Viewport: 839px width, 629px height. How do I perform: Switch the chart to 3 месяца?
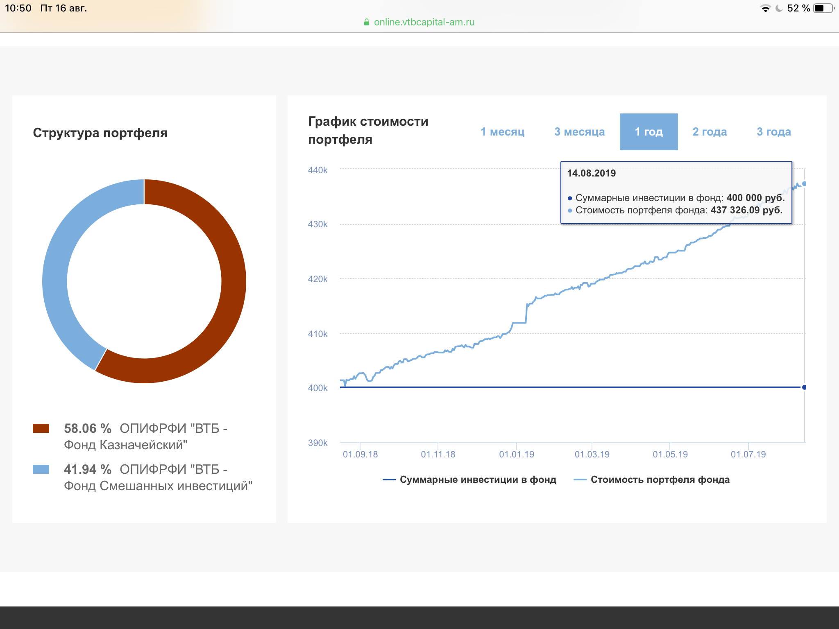(x=579, y=132)
